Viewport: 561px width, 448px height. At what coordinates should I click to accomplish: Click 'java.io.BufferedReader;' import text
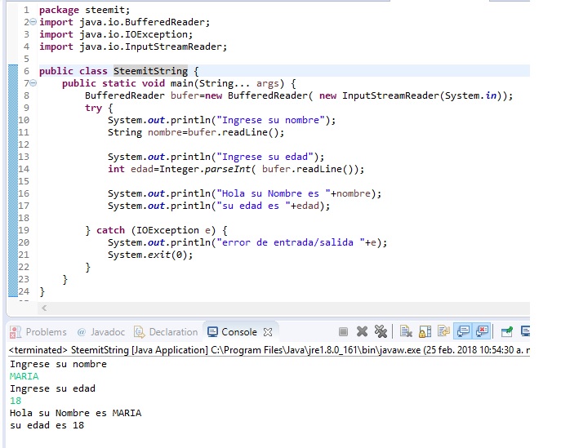coord(145,22)
